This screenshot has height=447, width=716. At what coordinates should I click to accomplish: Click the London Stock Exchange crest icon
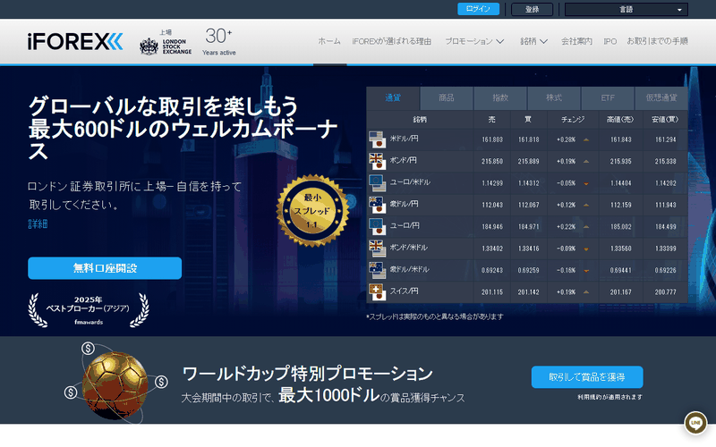[x=149, y=46]
